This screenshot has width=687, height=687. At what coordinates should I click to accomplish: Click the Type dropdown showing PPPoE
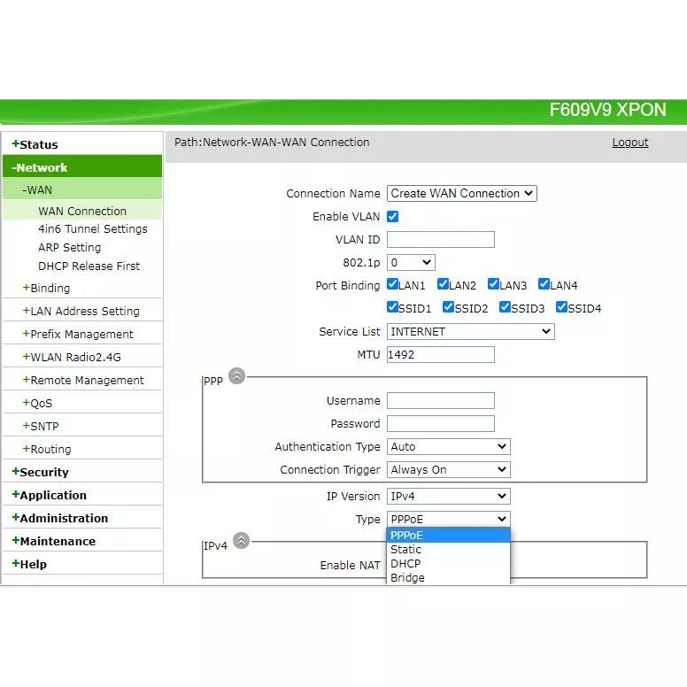(449, 519)
